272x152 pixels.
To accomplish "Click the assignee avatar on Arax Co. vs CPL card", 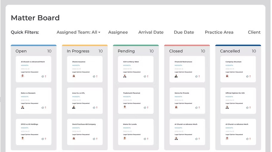I will pos(74,107).
